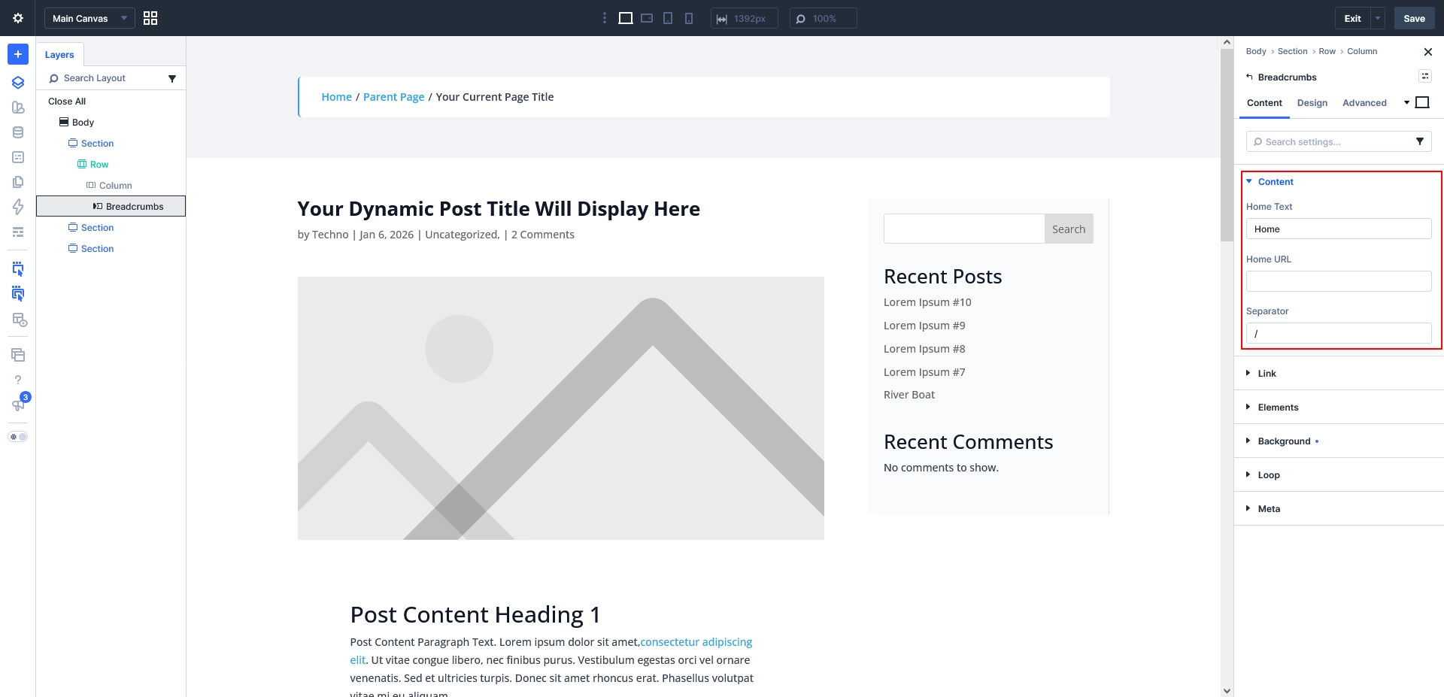Click the hover-select mode icon in sidebar

click(18, 268)
